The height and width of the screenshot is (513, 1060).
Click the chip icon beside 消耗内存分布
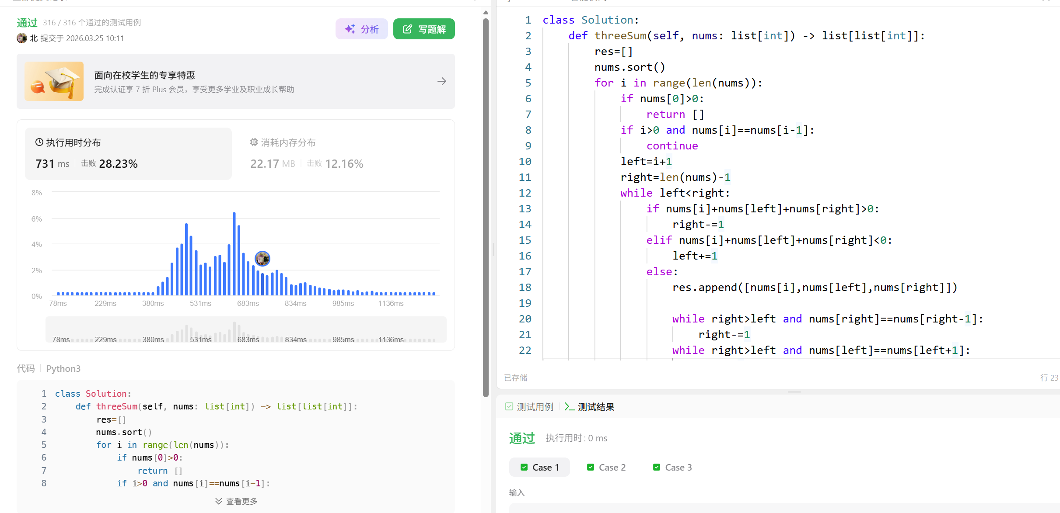click(254, 142)
